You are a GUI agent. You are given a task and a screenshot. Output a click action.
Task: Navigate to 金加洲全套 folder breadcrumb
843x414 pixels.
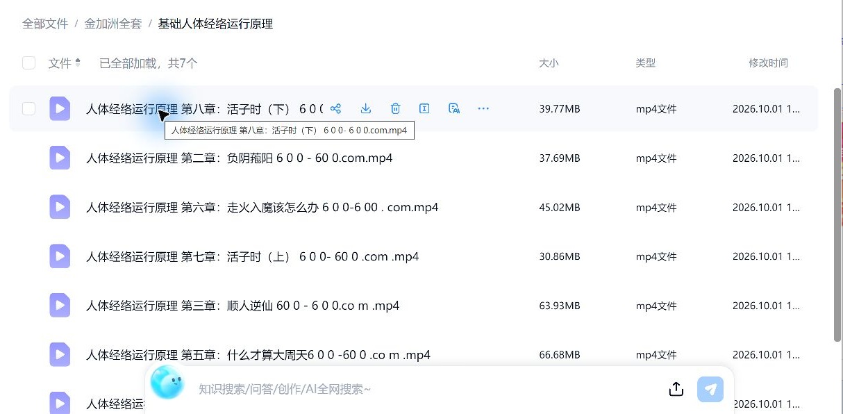[112, 24]
